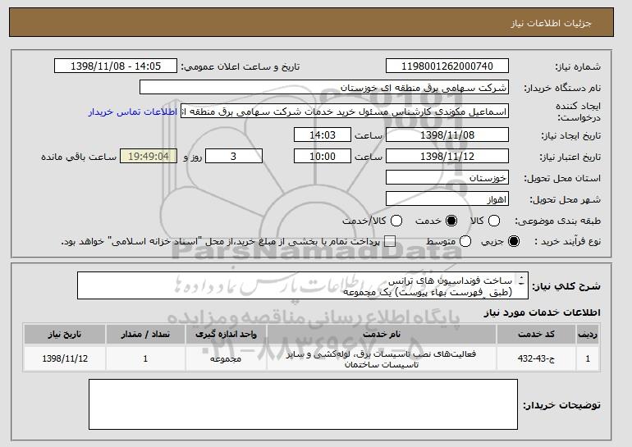This screenshot has height=447, width=632.
Task: Select متوسط purchase process type
Action: coord(466,241)
